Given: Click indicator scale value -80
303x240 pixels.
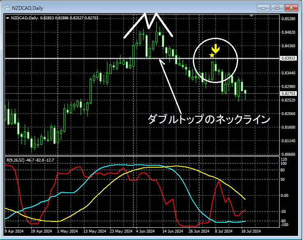Looking at the screenshot, I should 283,221.
